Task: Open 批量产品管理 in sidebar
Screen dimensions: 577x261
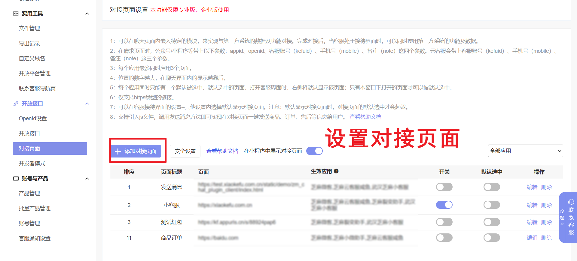Action: (35, 208)
